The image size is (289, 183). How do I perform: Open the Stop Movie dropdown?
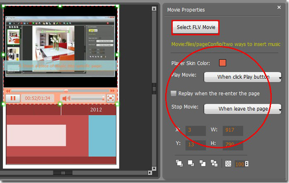click(x=243, y=109)
